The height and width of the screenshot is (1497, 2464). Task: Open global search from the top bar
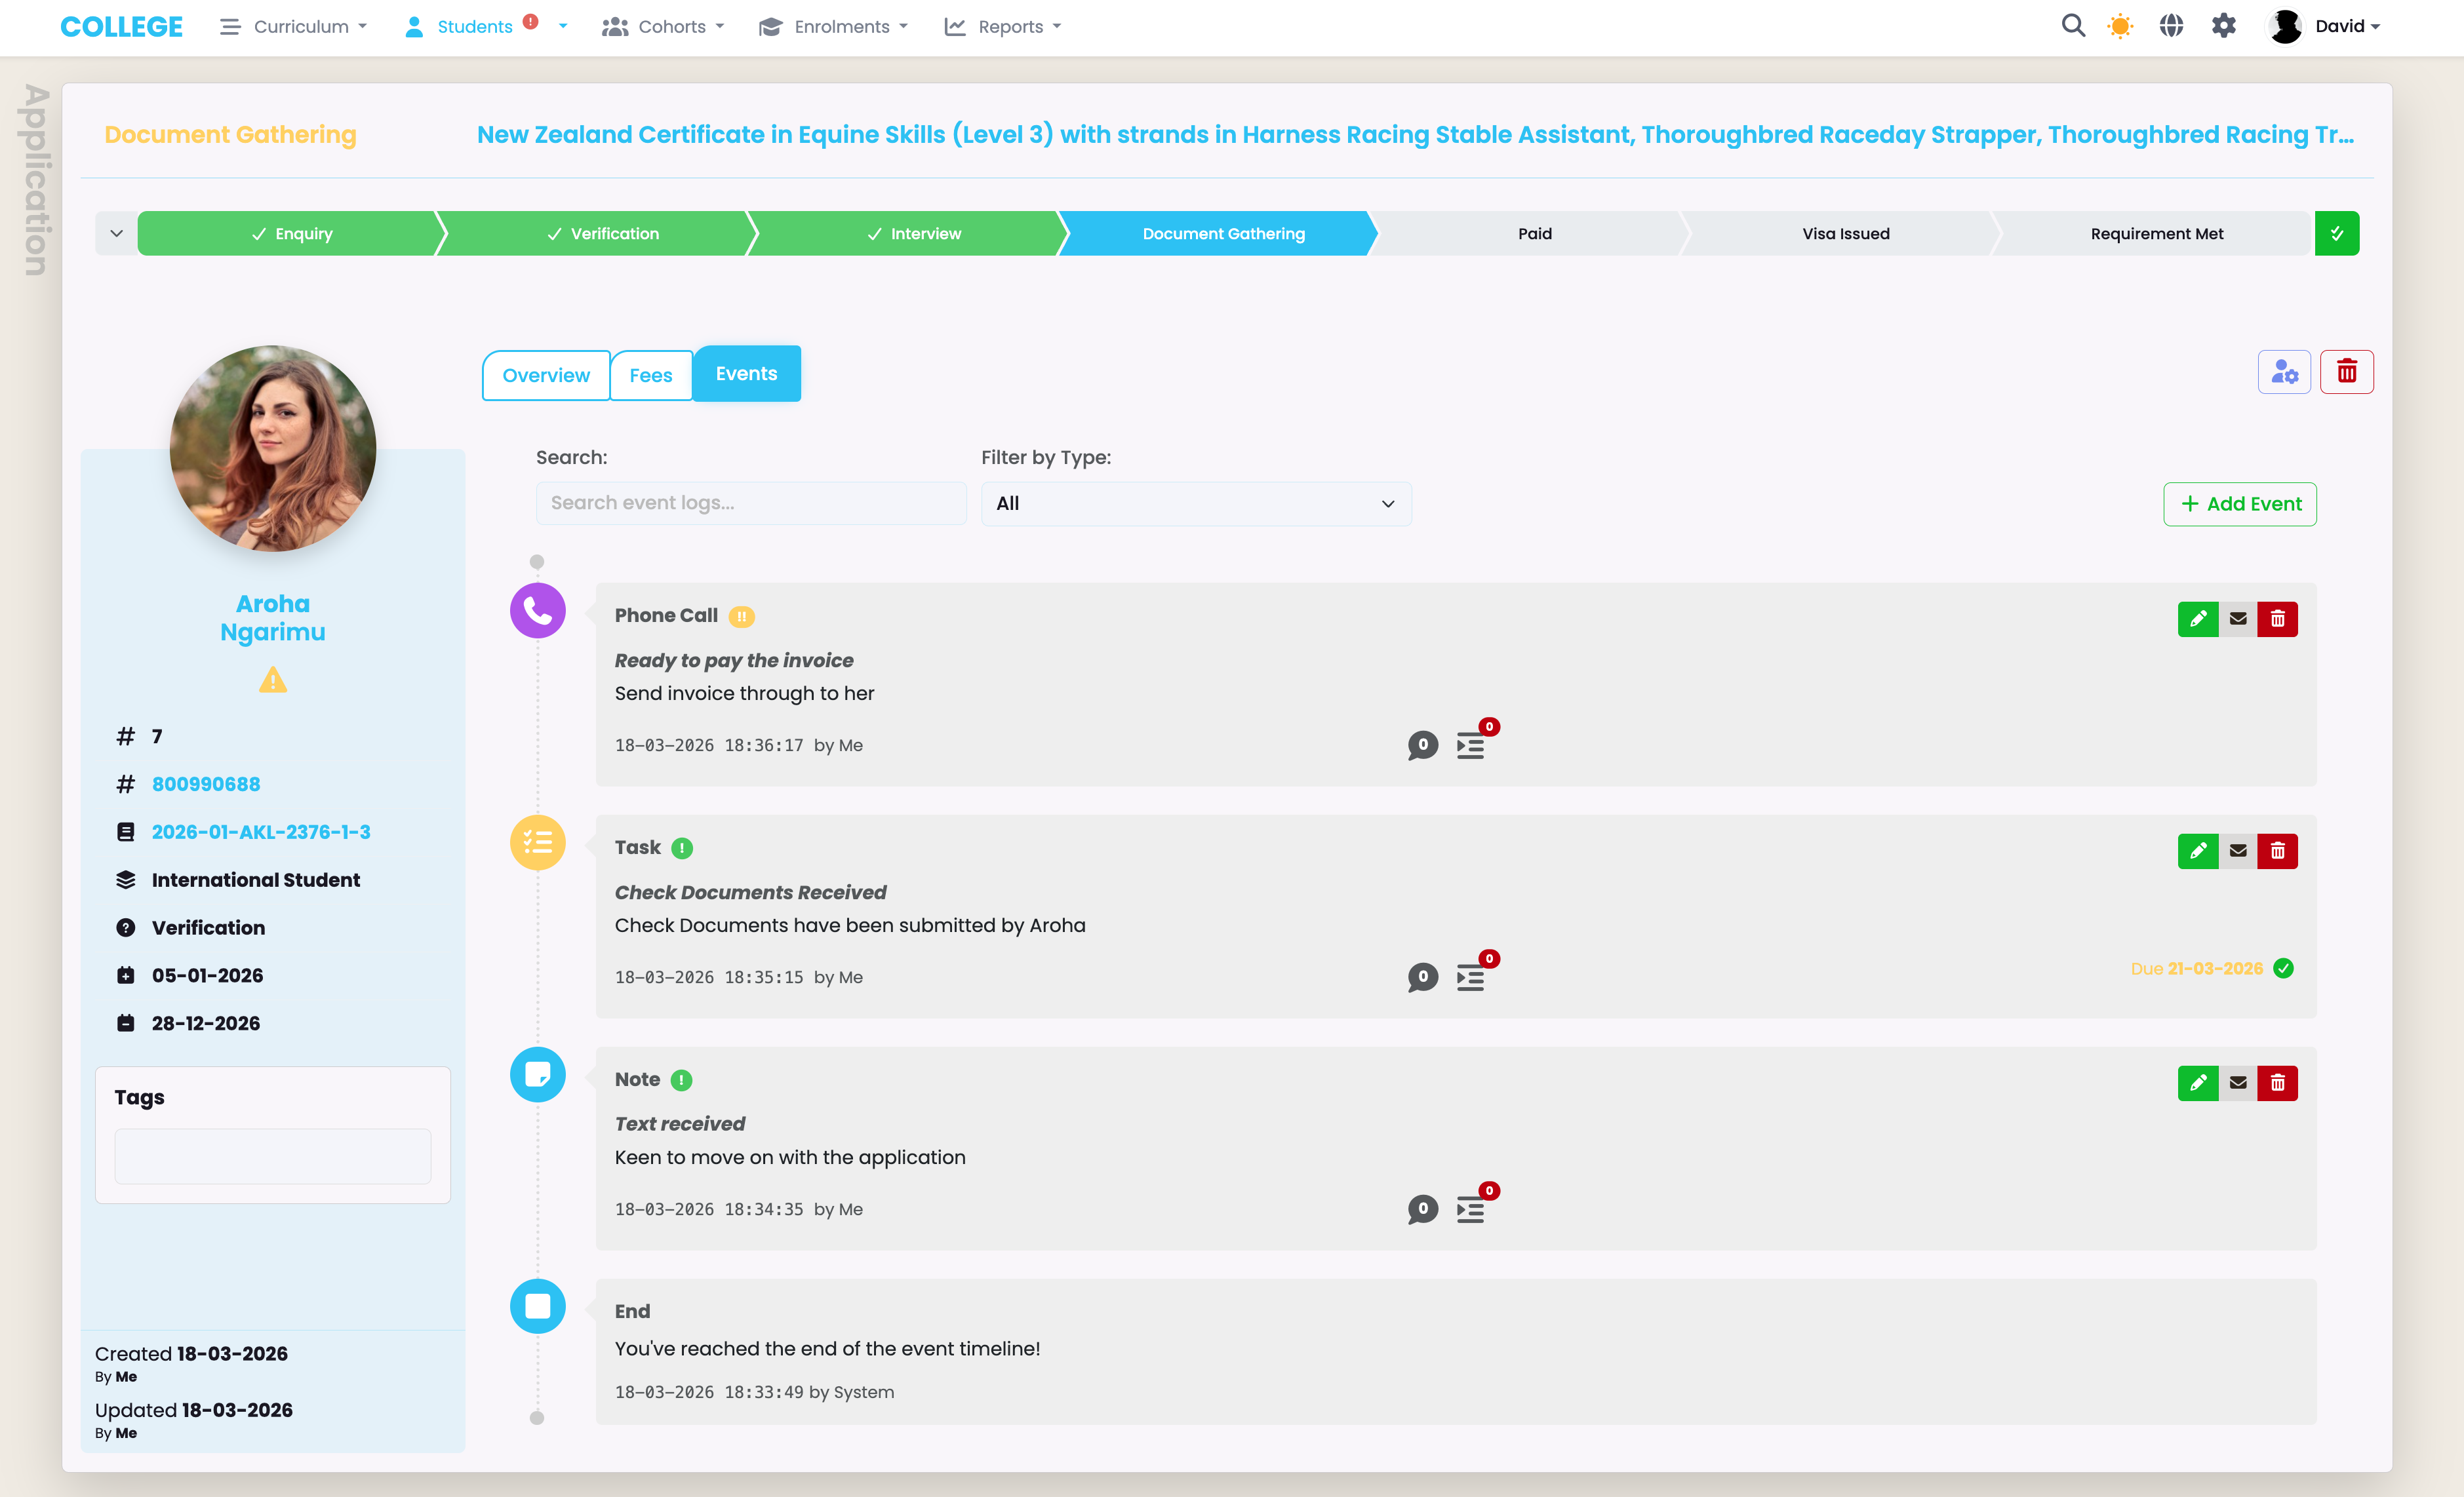pyautogui.click(x=2073, y=25)
